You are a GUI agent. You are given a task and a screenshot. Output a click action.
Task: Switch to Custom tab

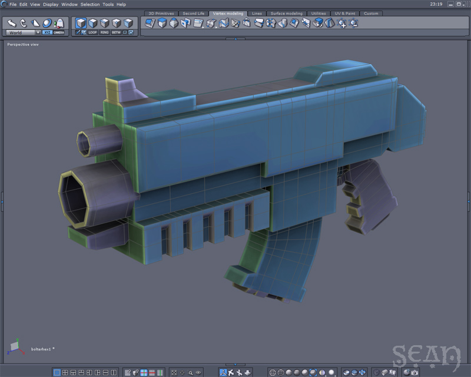point(371,14)
